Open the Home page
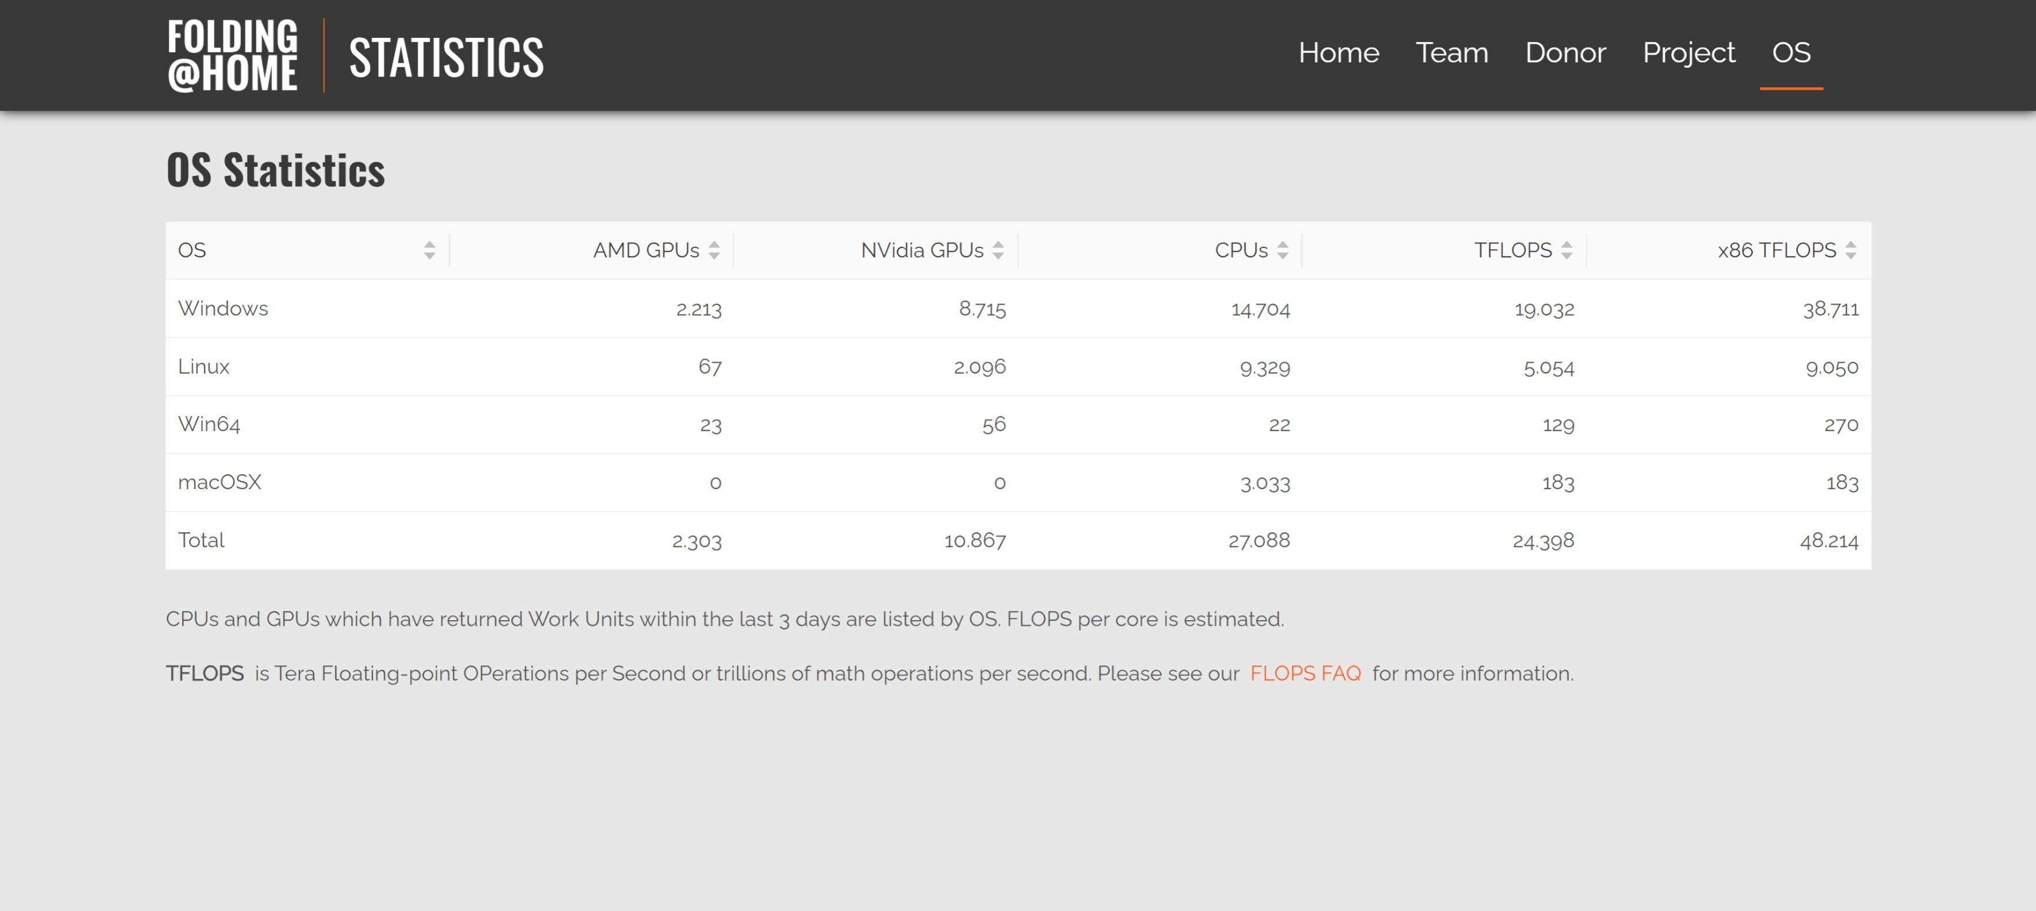Viewport: 2036px width, 911px height. pos(1338,53)
